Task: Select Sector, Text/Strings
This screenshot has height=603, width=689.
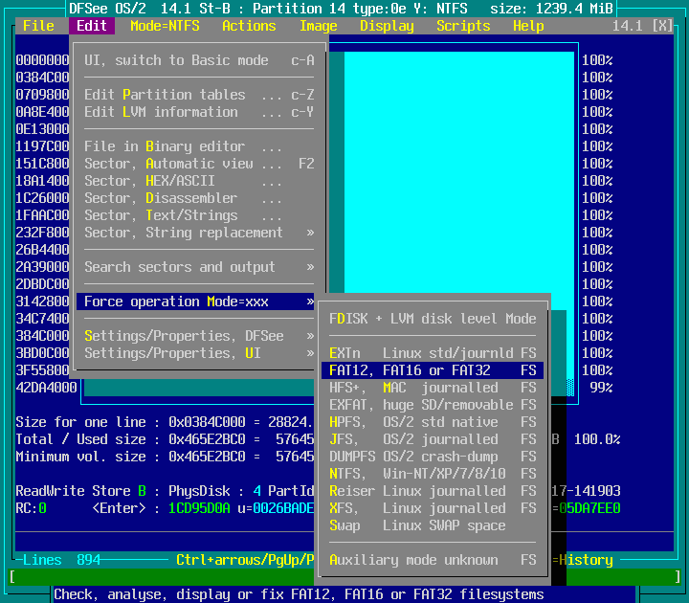Action: coord(199,215)
